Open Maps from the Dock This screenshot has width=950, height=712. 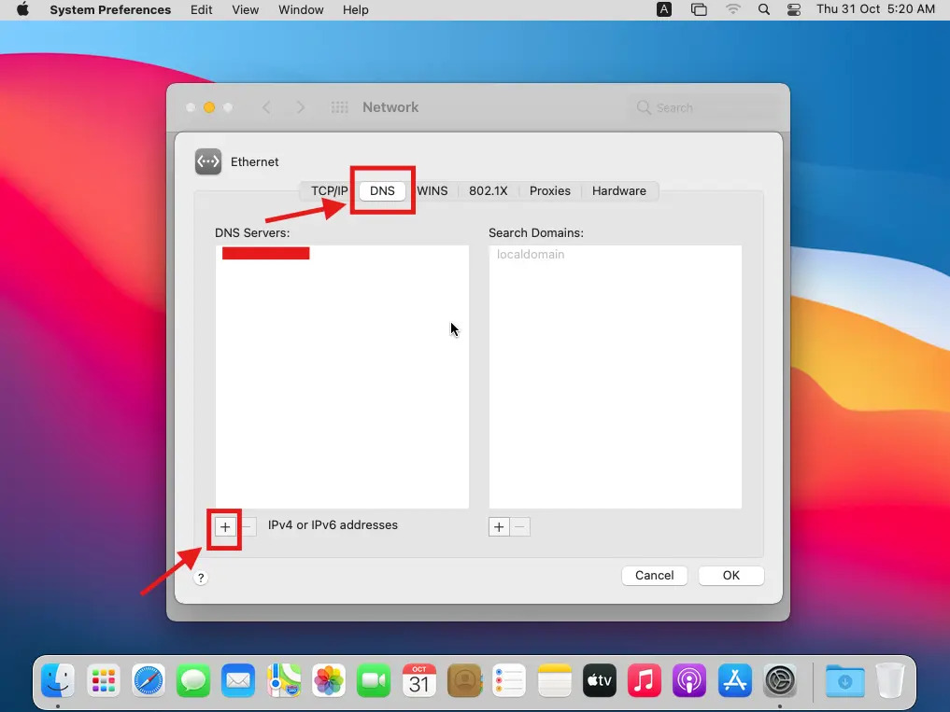(284, 681)
